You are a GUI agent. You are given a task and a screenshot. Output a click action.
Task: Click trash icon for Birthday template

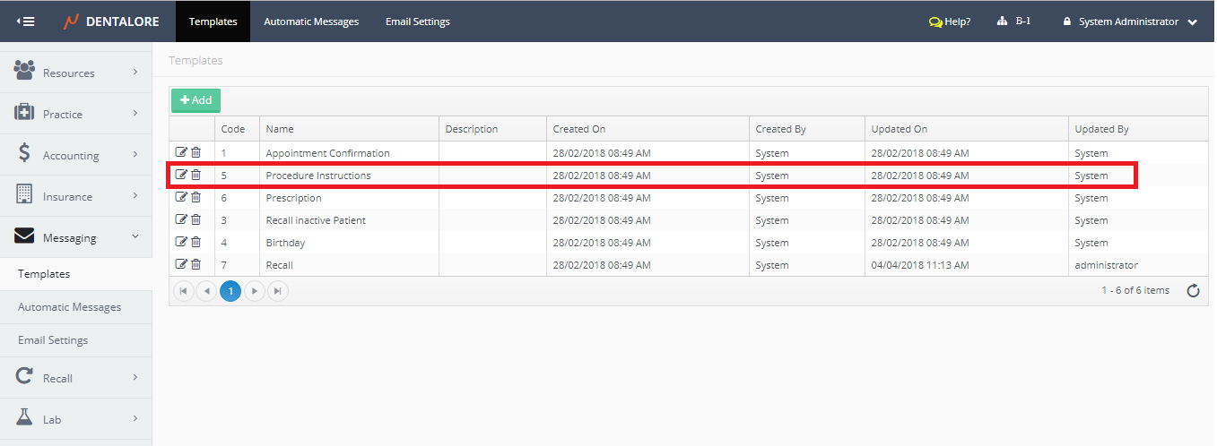point(196,242)
